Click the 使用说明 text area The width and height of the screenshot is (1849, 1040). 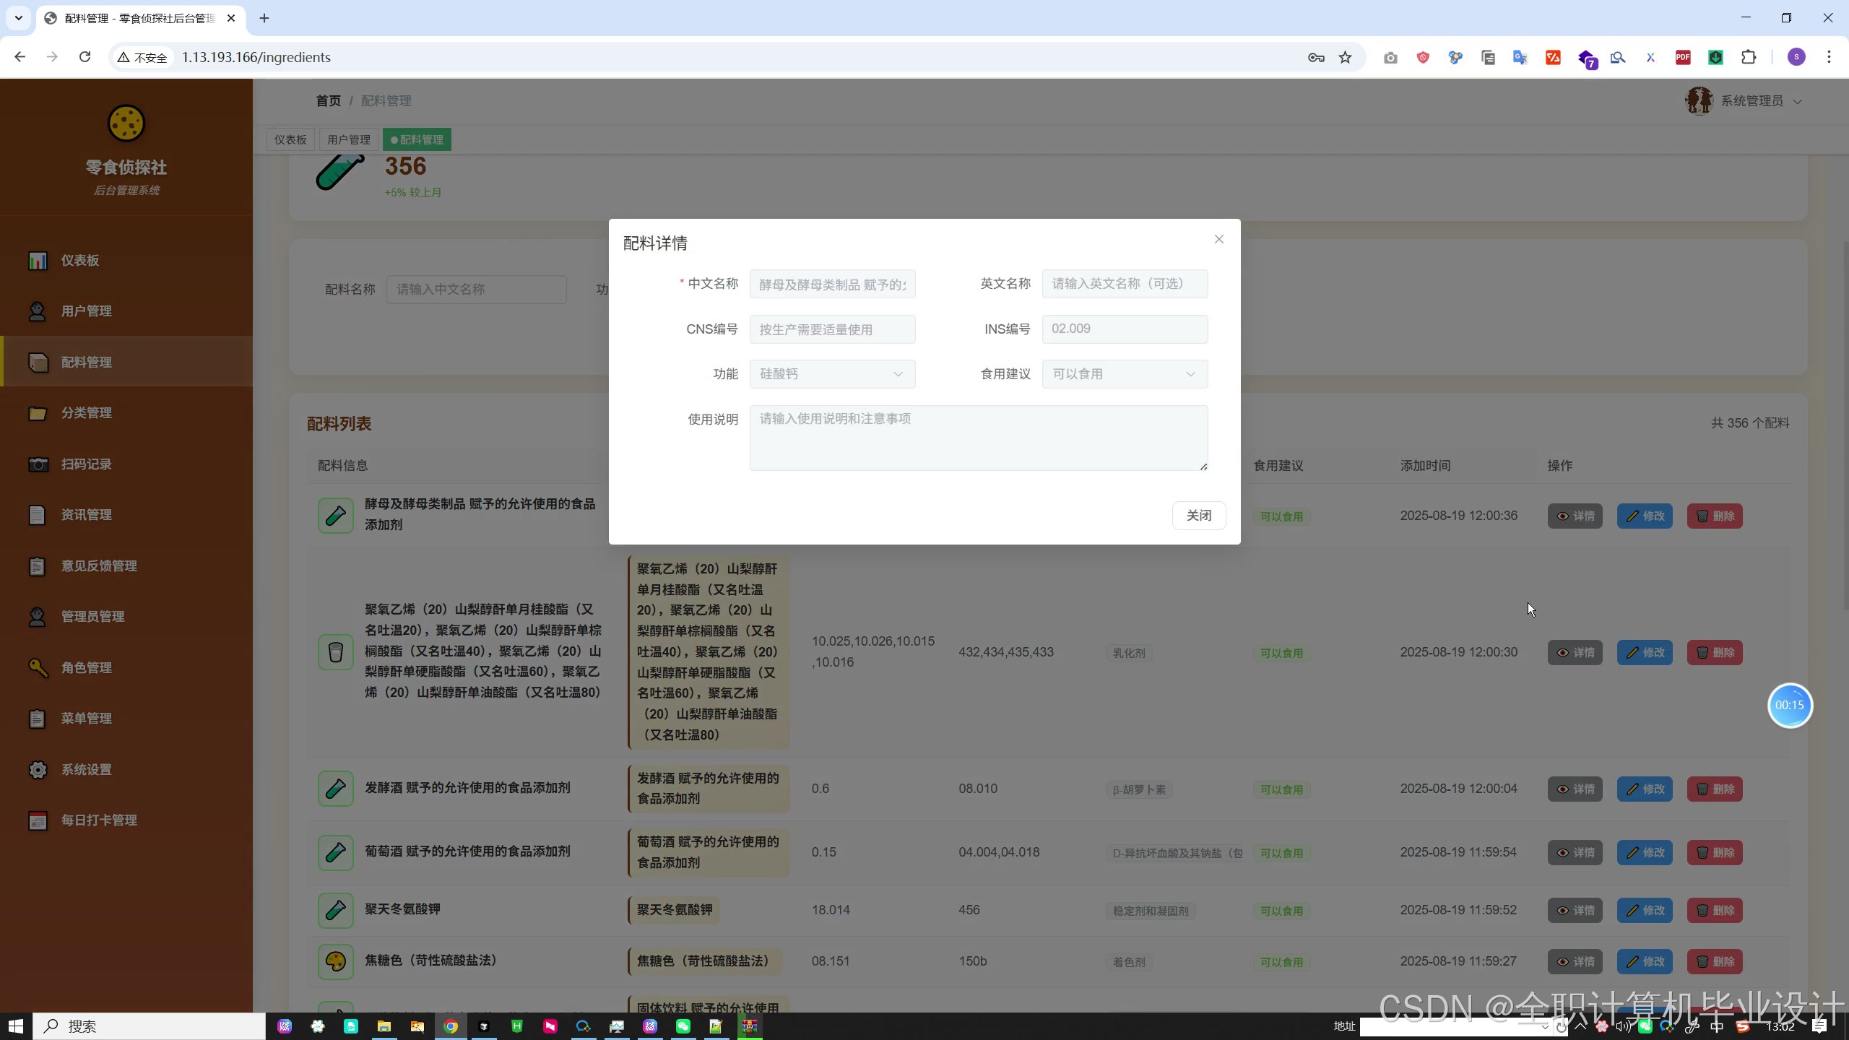point(978,438)
